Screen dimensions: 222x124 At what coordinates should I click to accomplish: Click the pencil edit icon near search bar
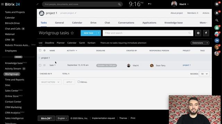point(37,4)
